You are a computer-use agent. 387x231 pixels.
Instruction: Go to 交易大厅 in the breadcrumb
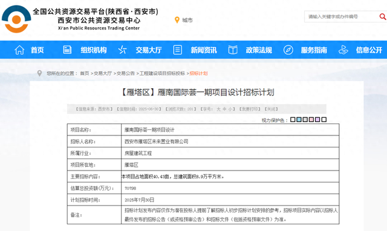(x=103, y=73)
